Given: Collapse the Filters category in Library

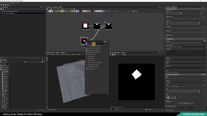Looking at the screenshot, I should (1, 96).
